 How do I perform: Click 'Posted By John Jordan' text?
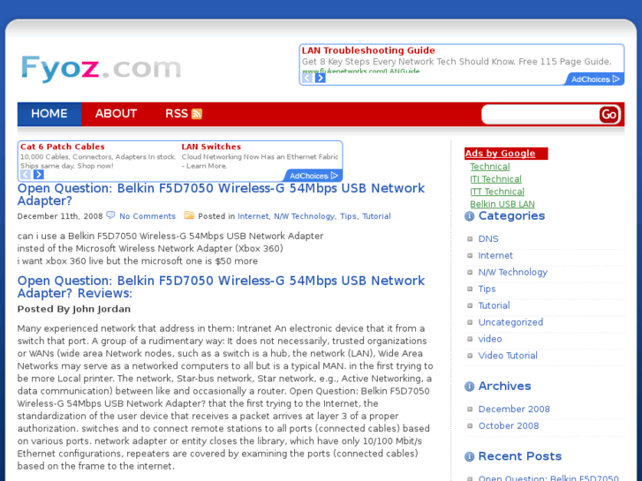tap(73, 309)
